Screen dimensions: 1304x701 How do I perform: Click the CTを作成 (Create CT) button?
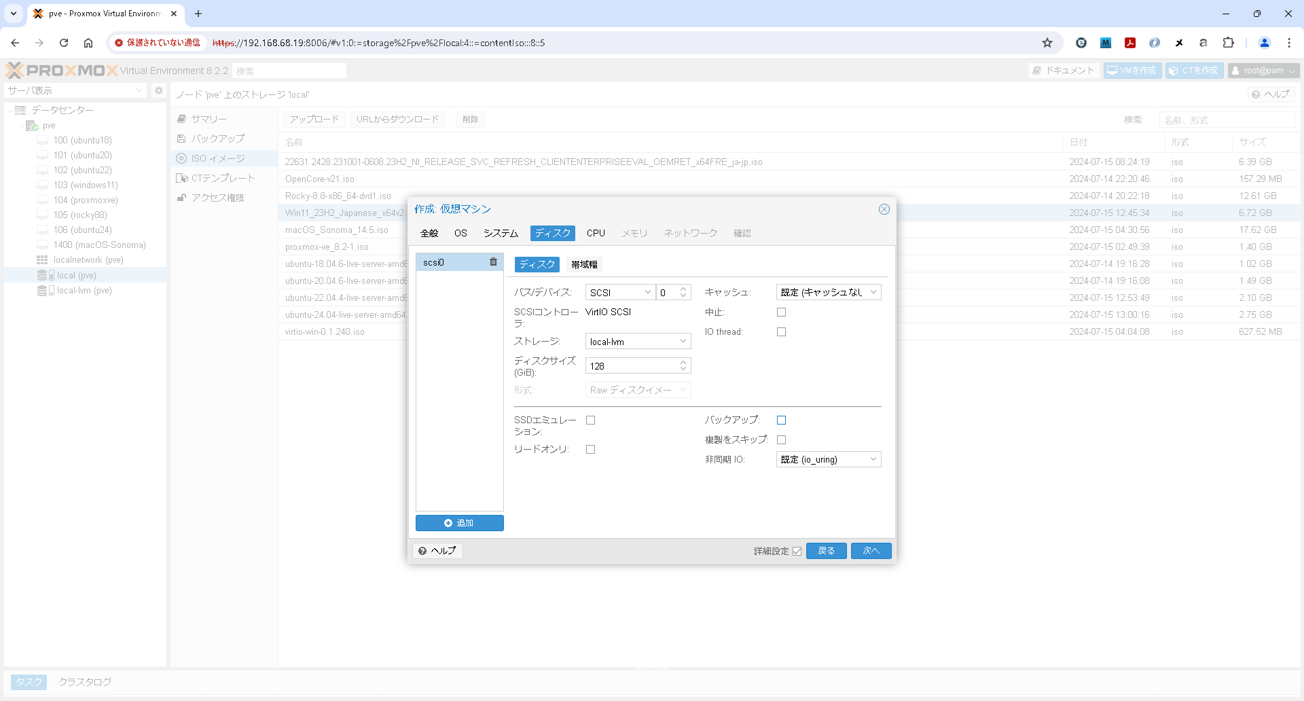[1195, 71]
